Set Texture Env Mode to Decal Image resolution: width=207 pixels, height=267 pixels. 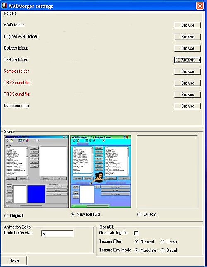tap(162, 250)
